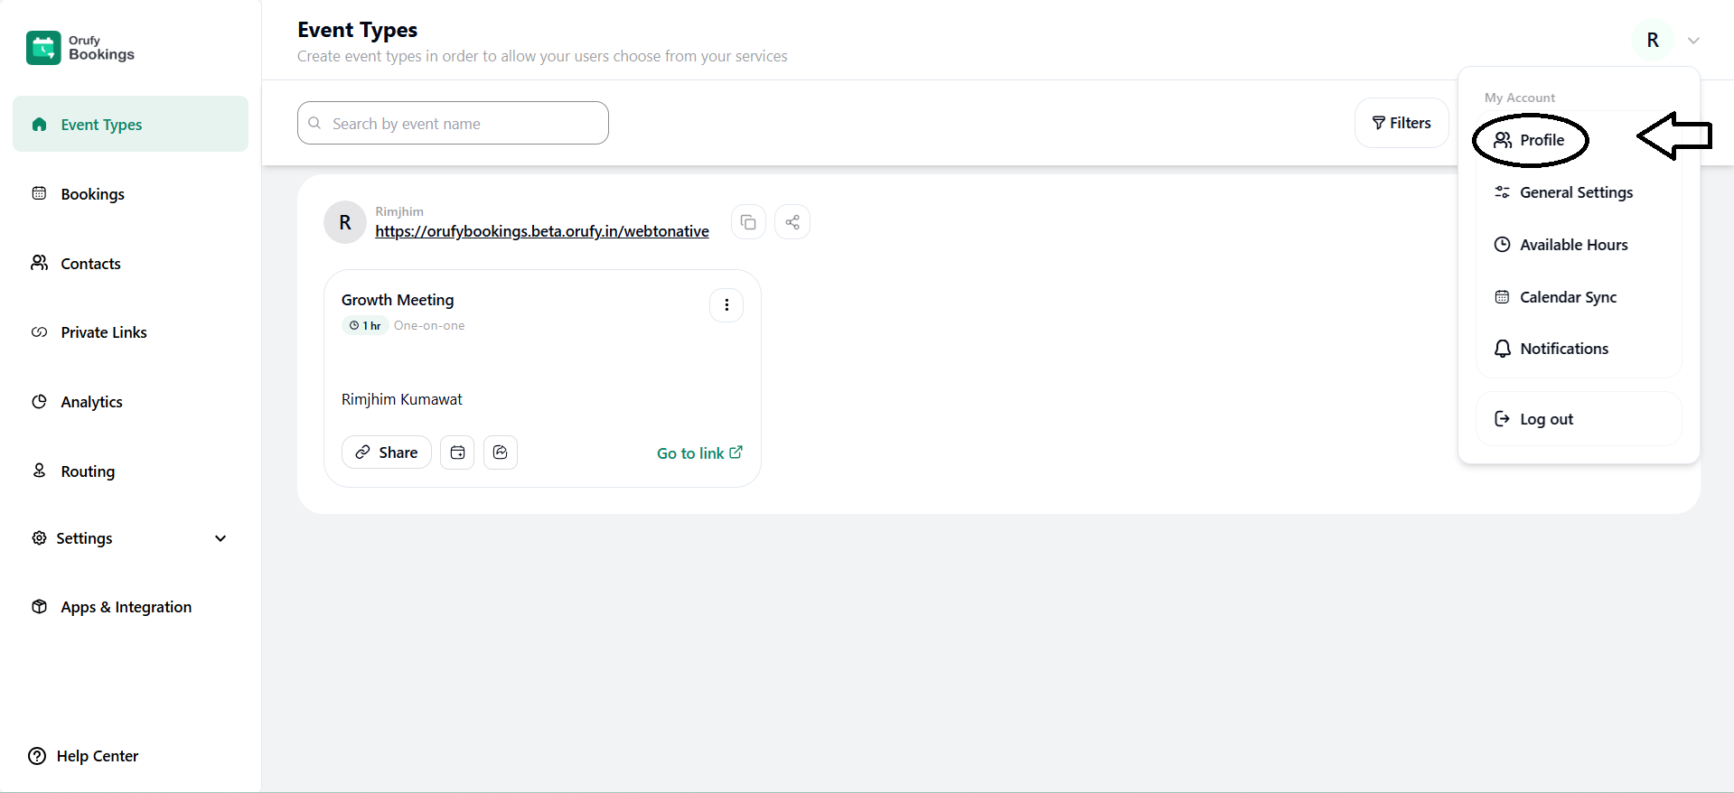Open Calendar Sync settings

tap(1567, 297)
